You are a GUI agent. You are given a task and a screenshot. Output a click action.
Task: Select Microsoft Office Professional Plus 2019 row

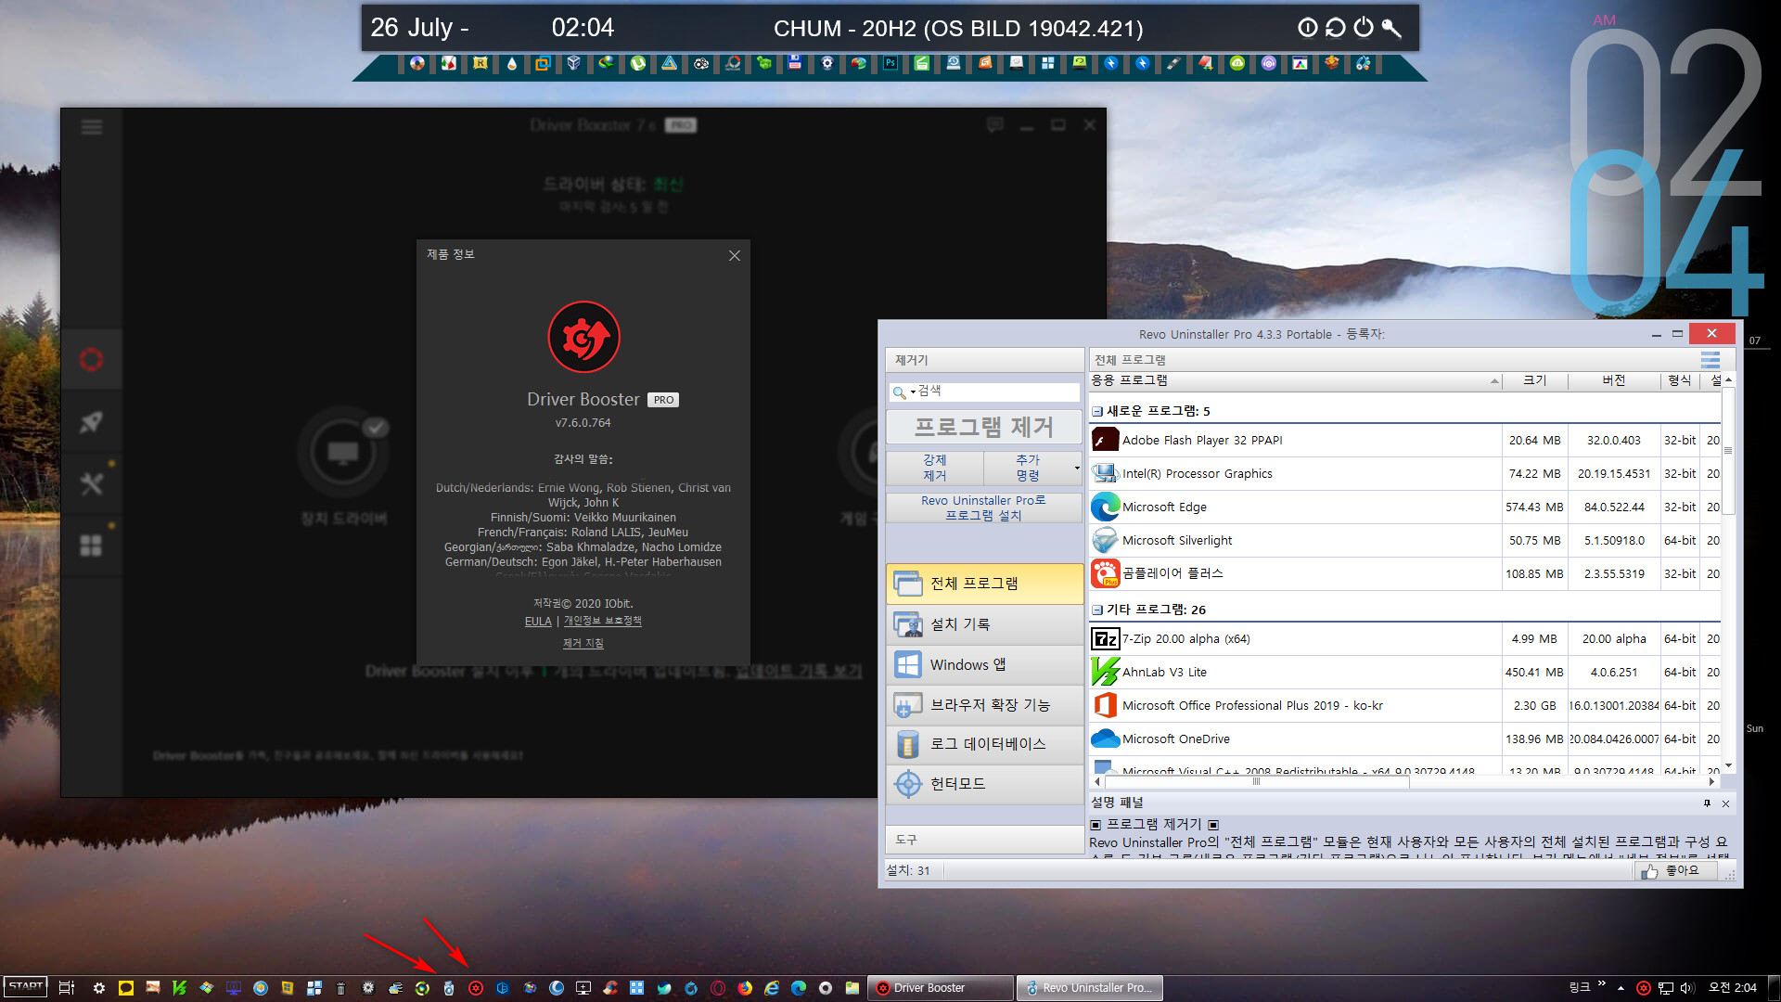coord(1405,706)
